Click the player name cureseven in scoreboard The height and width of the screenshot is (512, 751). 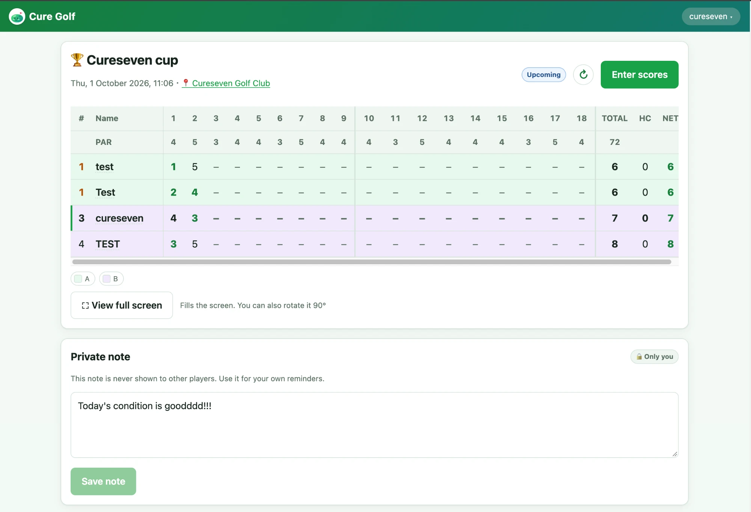tap(119, 218)
